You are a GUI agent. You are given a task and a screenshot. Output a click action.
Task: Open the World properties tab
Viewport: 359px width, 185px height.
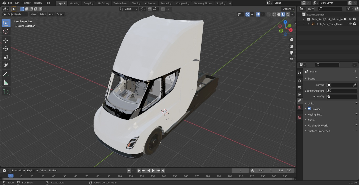coord(300,107)
